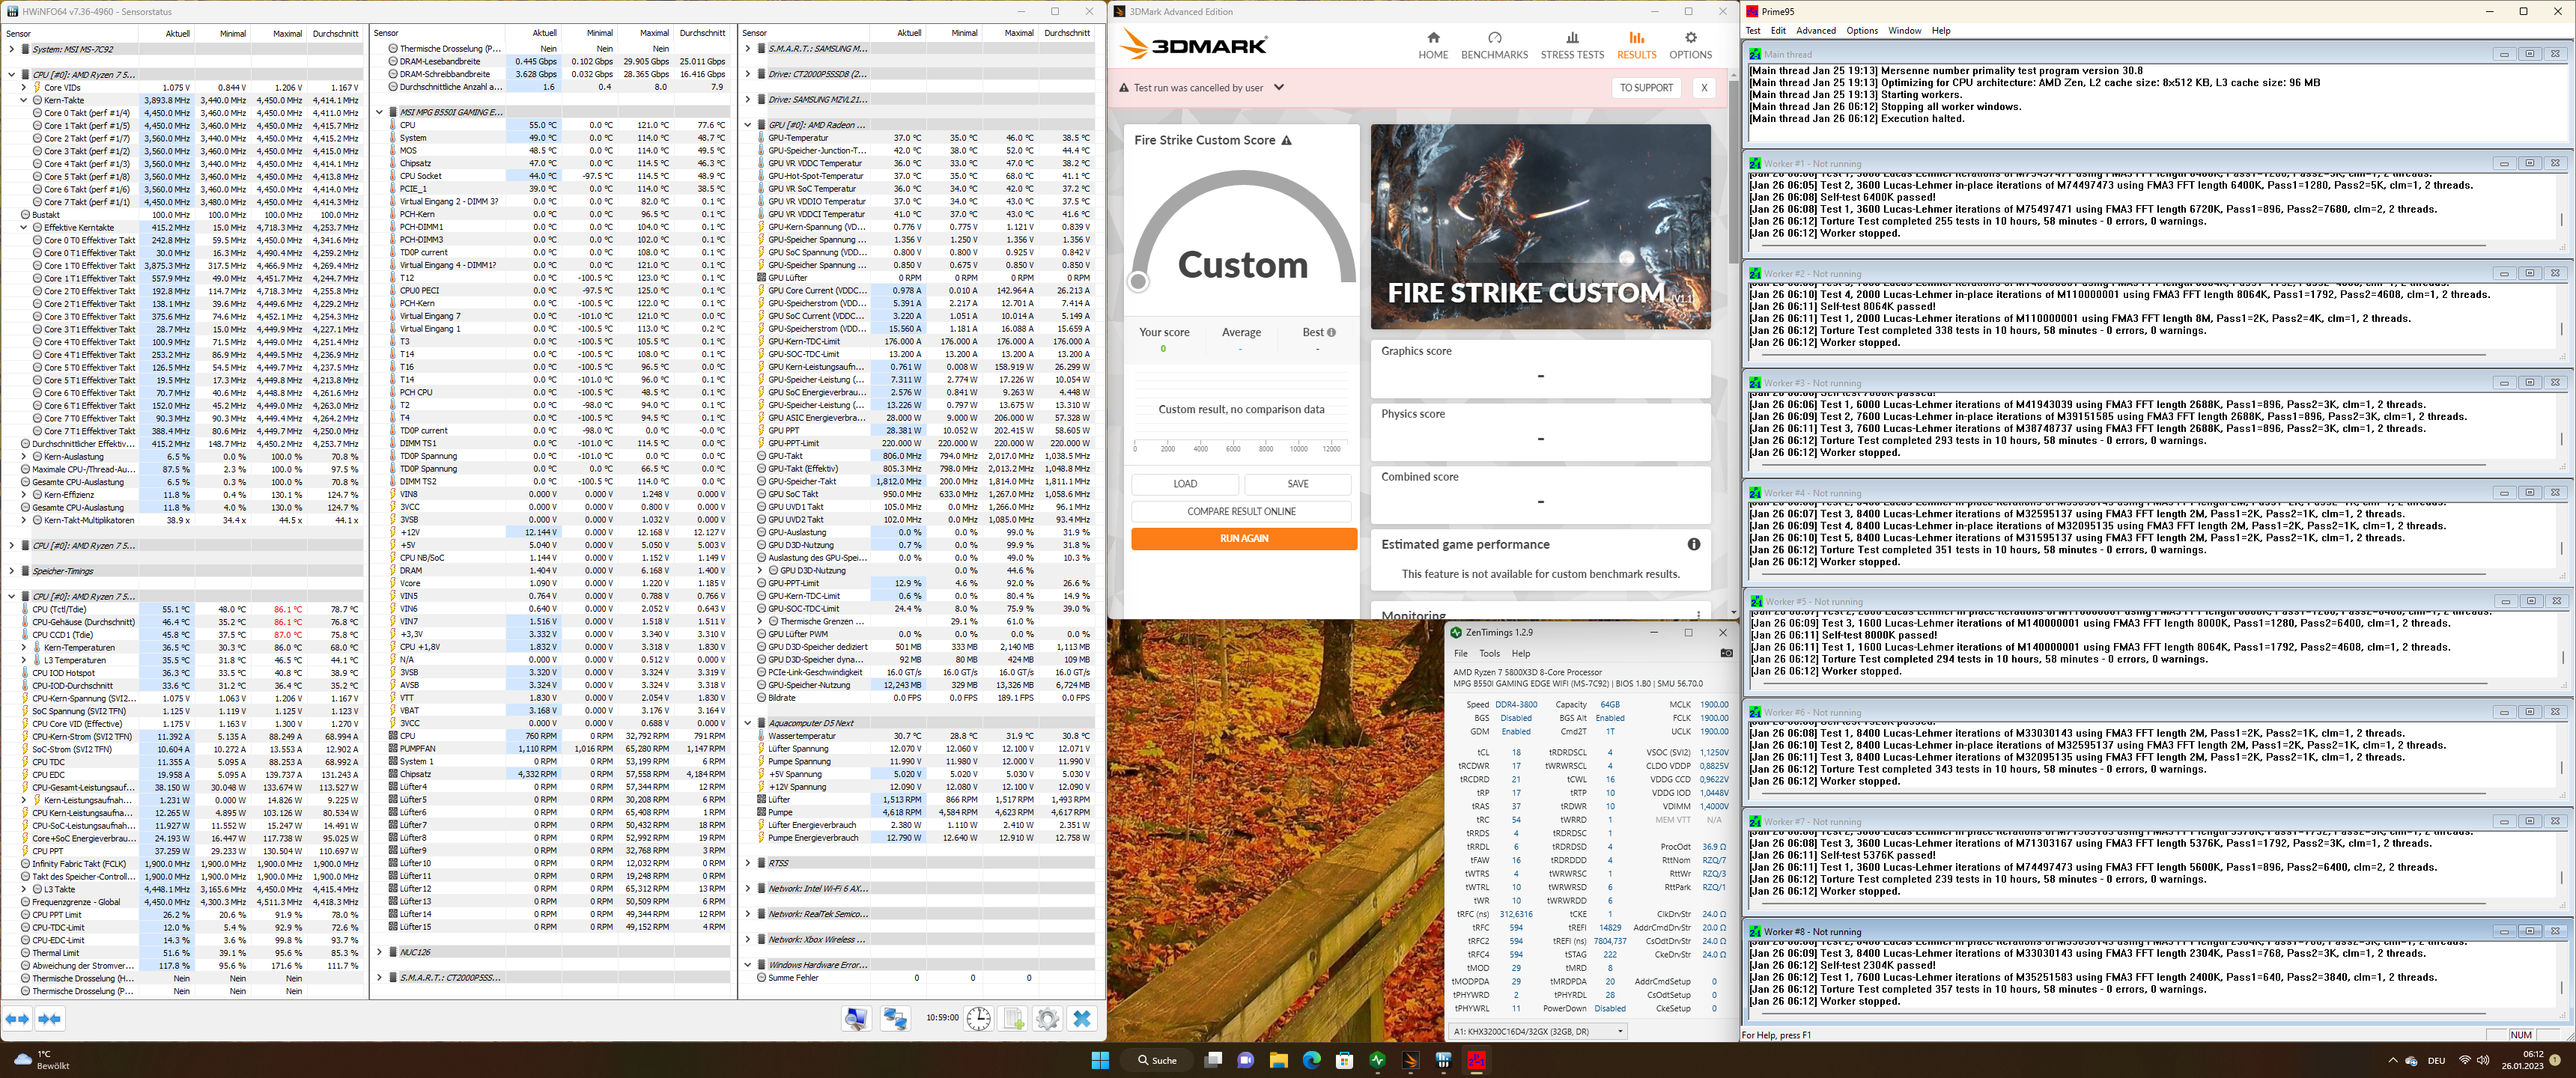Click collapse columns arrows icon in HWiNFO
The height and width of the screenshot is (1078, 2576).
pyautogui.click(x=50, y=1018)
